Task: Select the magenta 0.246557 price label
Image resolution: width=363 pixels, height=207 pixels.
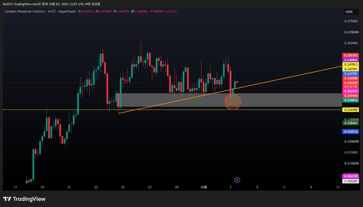Action: (x=351, y=91)
